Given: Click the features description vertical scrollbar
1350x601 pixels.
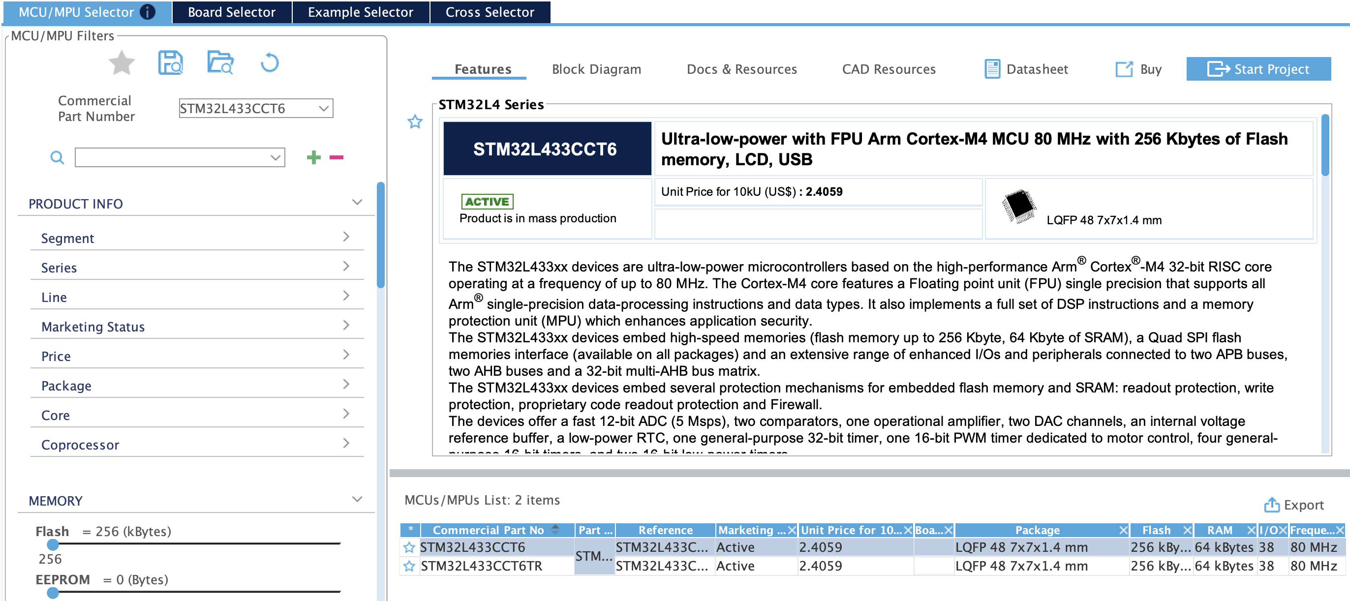Looking at the screenshot, I should click(x=1325, y=145).
